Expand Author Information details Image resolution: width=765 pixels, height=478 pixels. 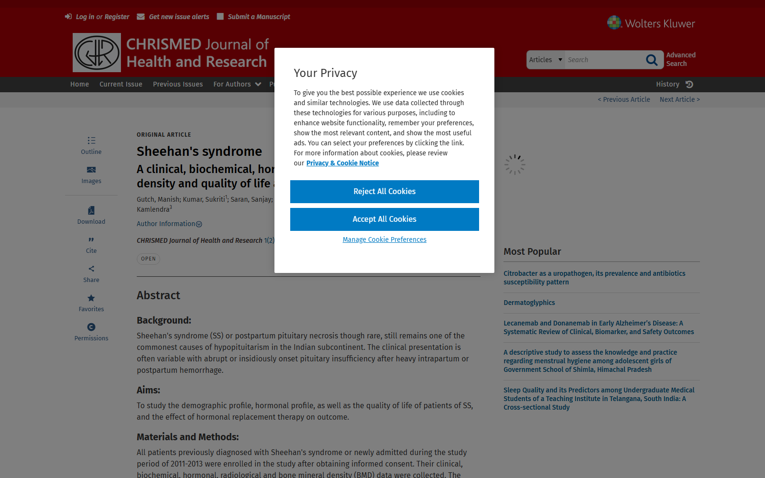[x=169, y=224]
